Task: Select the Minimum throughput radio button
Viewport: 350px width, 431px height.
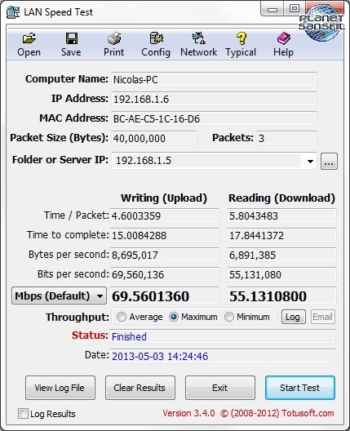Action: (229, 317)
